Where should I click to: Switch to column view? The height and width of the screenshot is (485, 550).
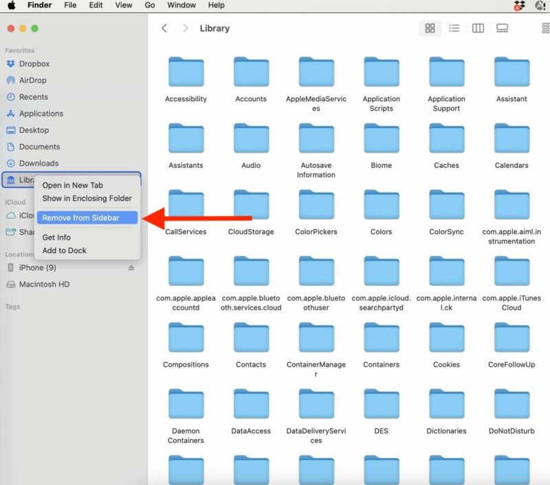[x=478, y=28]
